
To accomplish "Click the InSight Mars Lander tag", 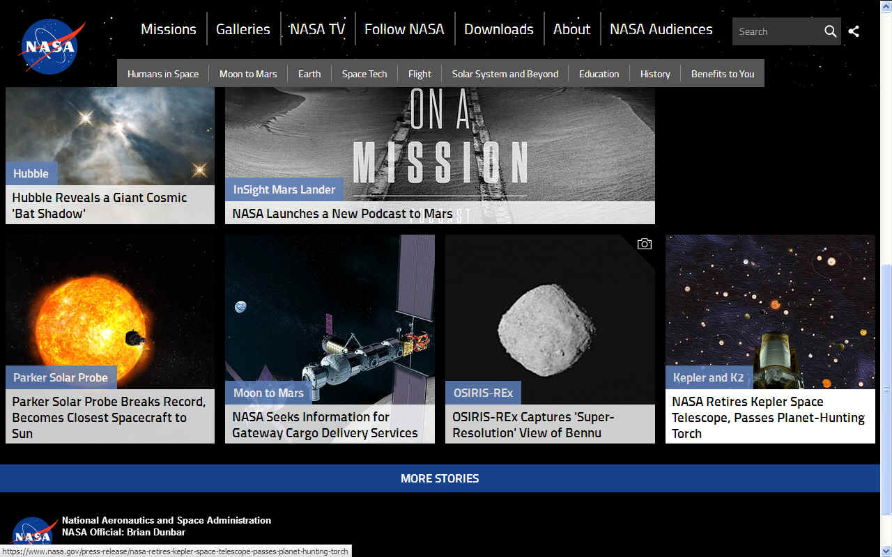I will pos(284,189).
